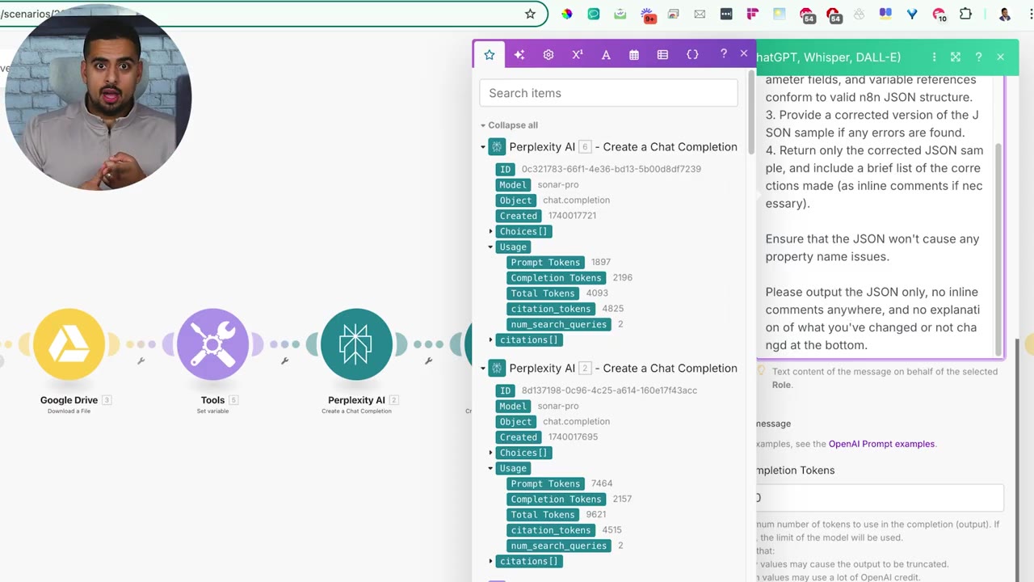Viewport: 1034px width, 582px height.
Task: Open the module panel three-dot menu
Action: coord(934,57)
